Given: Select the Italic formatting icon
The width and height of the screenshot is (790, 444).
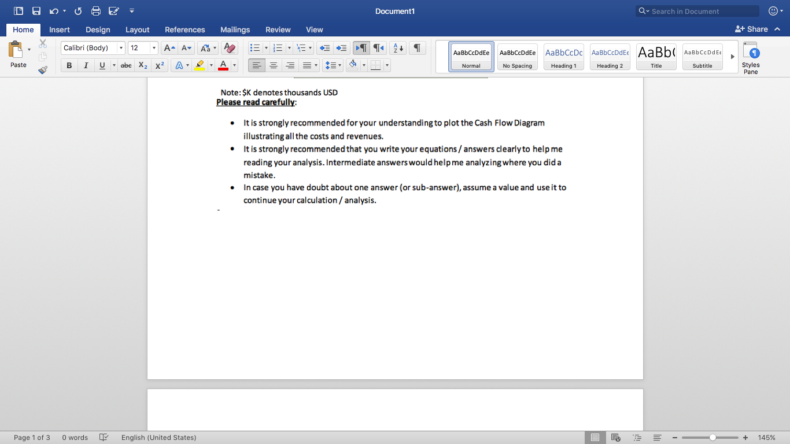Looking at the screenshot, I should (85, 65).
